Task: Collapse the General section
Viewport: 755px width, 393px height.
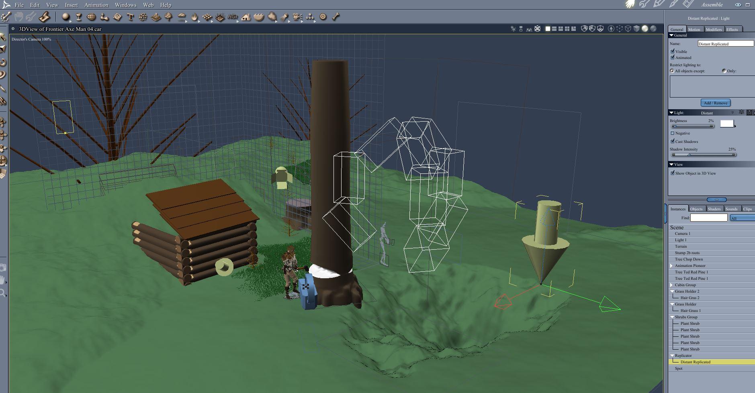Action: click(x=671, y=35)
